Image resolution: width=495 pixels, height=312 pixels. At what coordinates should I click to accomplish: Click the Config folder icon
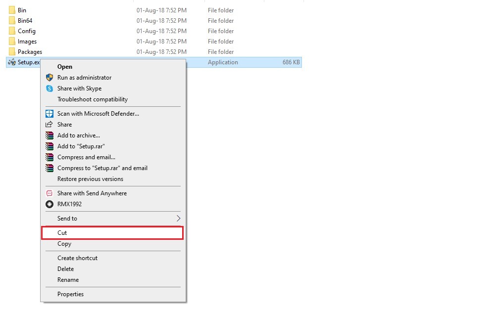(11, 31)
